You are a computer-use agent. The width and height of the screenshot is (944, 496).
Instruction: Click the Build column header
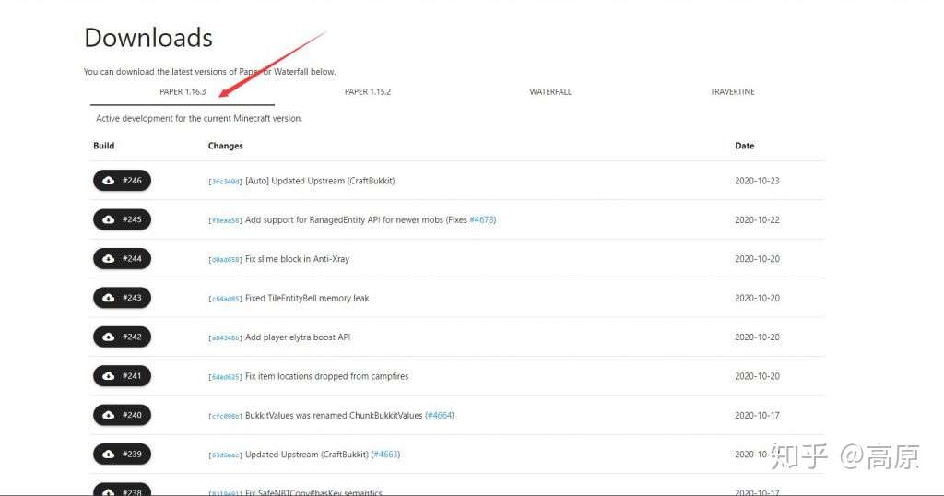[x=103, y=146]
